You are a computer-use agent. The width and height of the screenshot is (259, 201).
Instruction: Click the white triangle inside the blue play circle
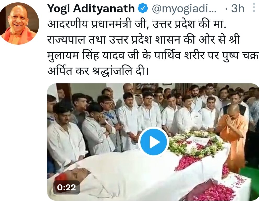[155, 142]
